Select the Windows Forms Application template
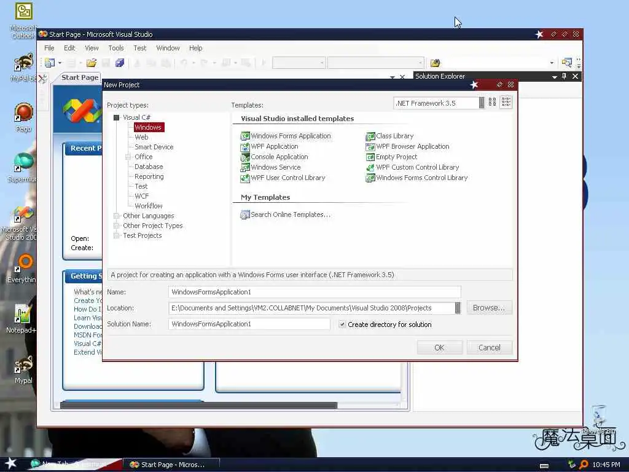The width and height of the screenshot is (629, 472). click(286, 136)
